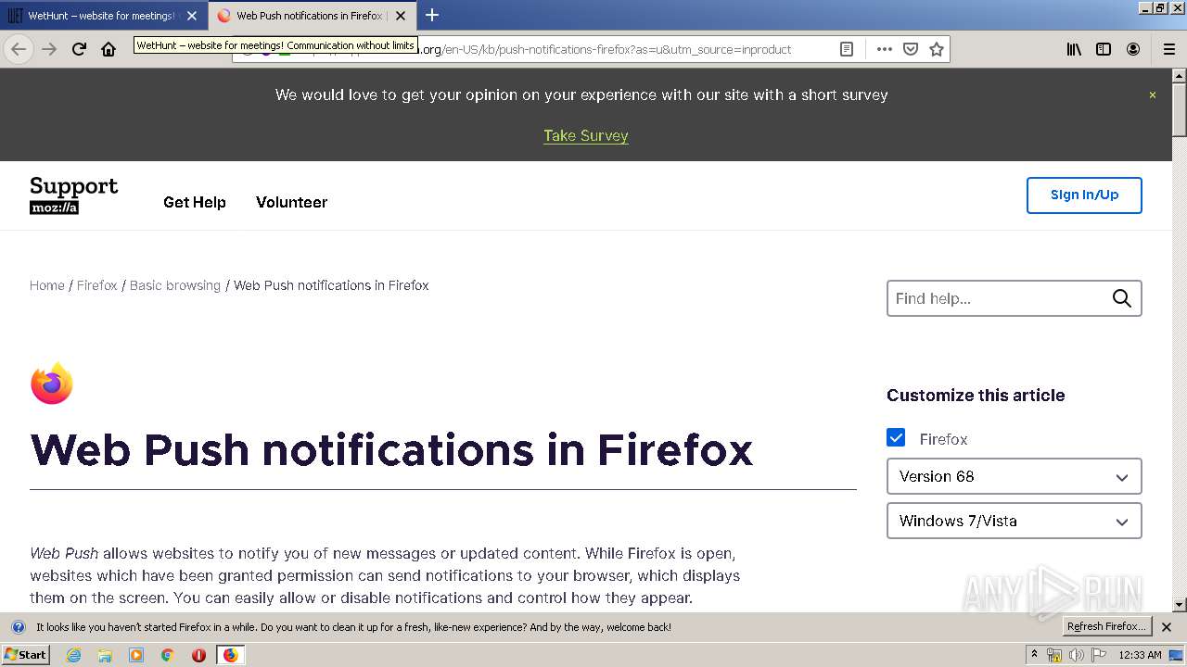Click the search magnifier icon in Find help
Screen dimensions: 1187x667
(1122, 298)
